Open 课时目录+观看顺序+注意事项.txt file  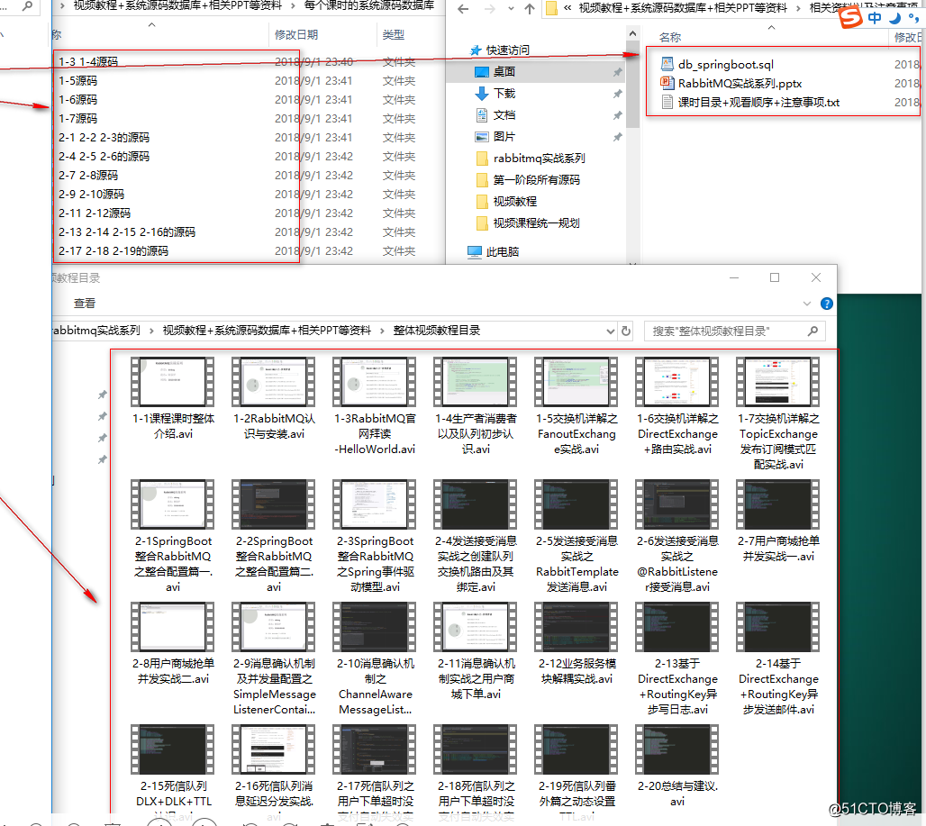coord(758,102)
